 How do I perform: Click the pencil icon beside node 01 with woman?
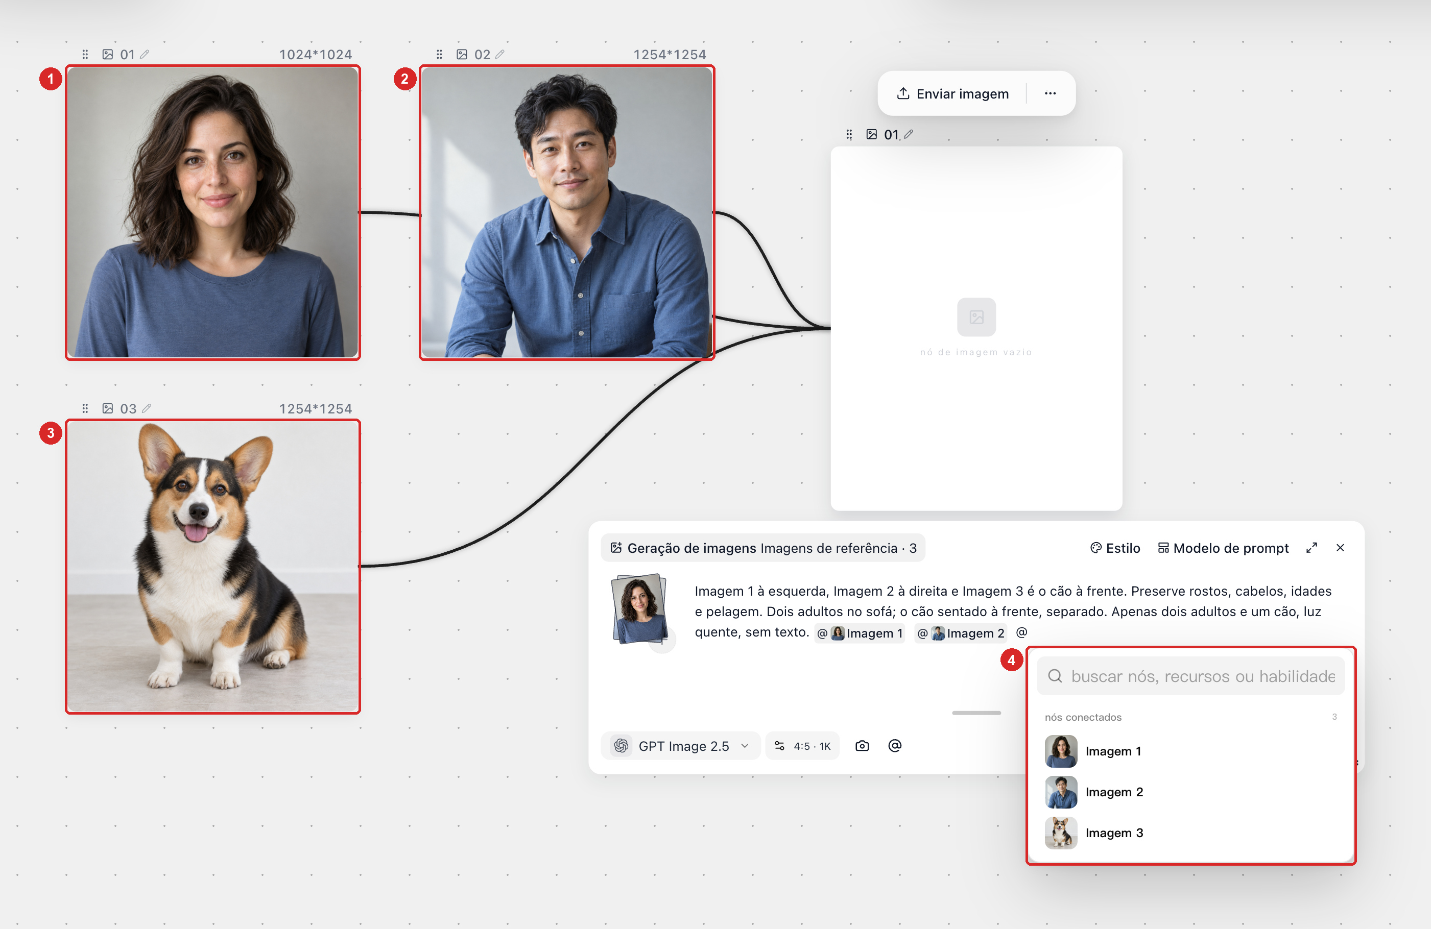[x=145, y=55]
